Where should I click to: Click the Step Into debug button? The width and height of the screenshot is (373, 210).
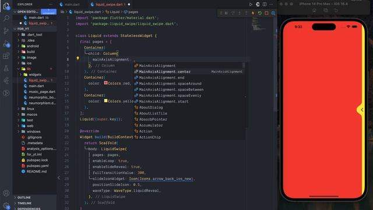tap(240, 13)
